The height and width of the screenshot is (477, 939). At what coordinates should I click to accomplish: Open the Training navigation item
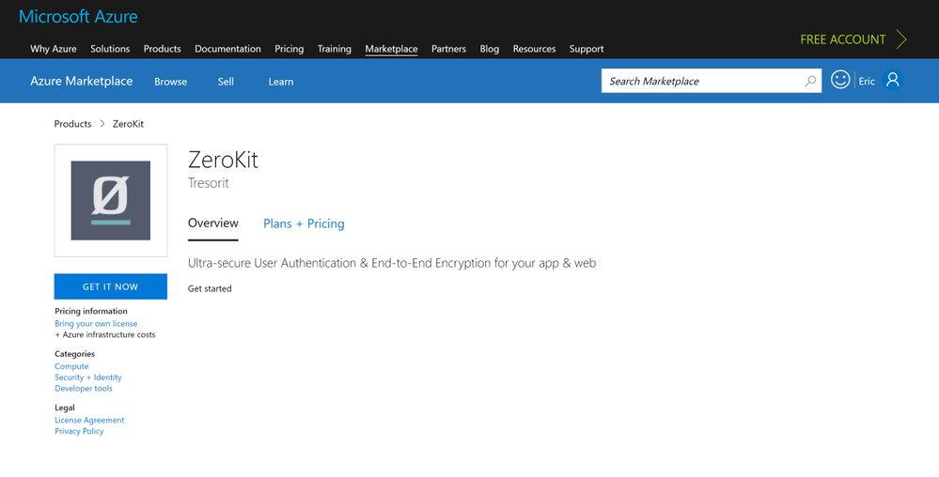335,49
